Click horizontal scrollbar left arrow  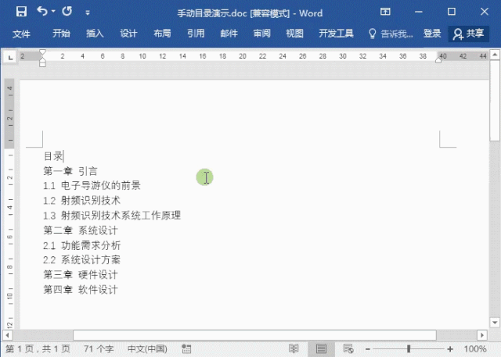click(x=7, y=335)
